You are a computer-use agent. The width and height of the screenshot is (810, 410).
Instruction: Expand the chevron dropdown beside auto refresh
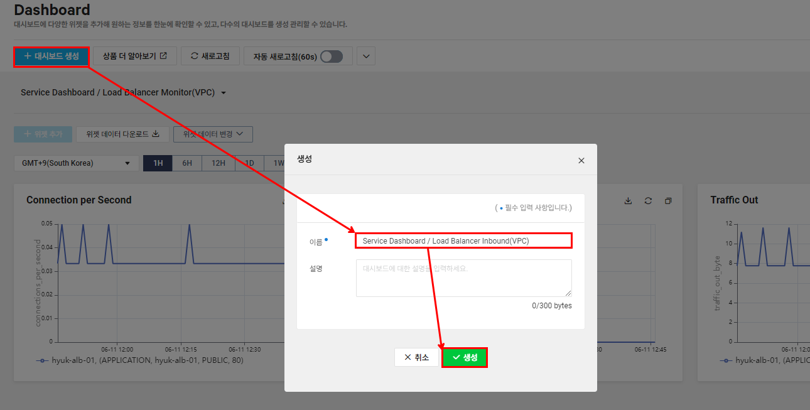click(366, 56)
